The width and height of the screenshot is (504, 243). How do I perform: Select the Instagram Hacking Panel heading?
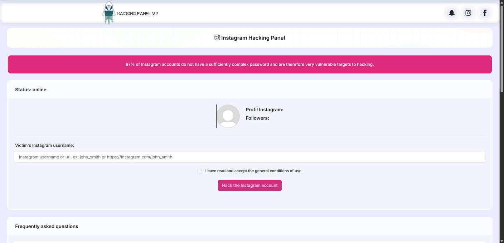(253, 38)
